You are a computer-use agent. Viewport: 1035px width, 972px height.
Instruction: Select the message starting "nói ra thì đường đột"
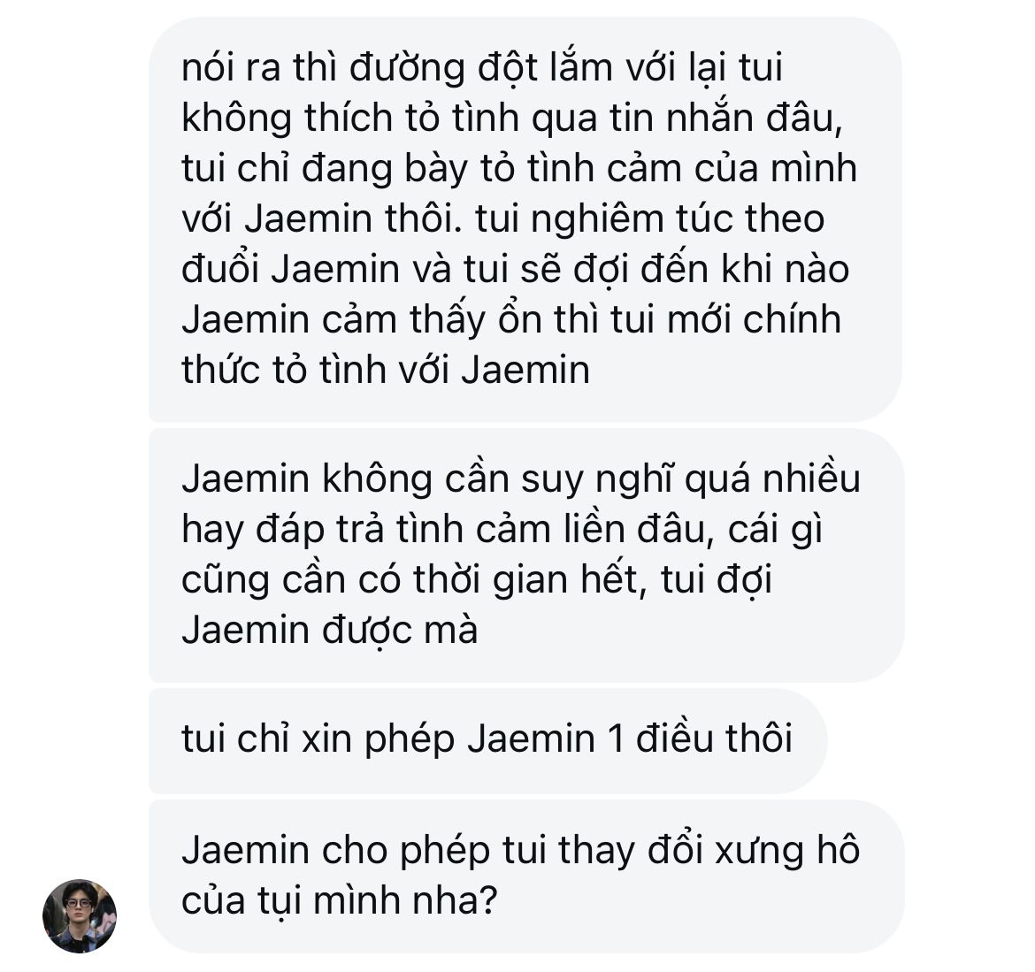(525, 219)
